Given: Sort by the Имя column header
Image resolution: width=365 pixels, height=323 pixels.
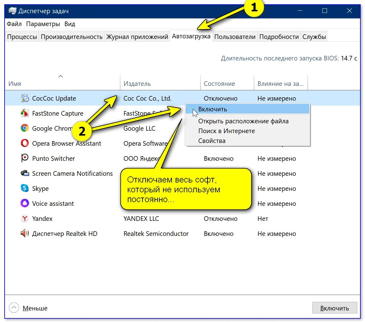Looking at the screenshot, I should click(x=63, y=82).
